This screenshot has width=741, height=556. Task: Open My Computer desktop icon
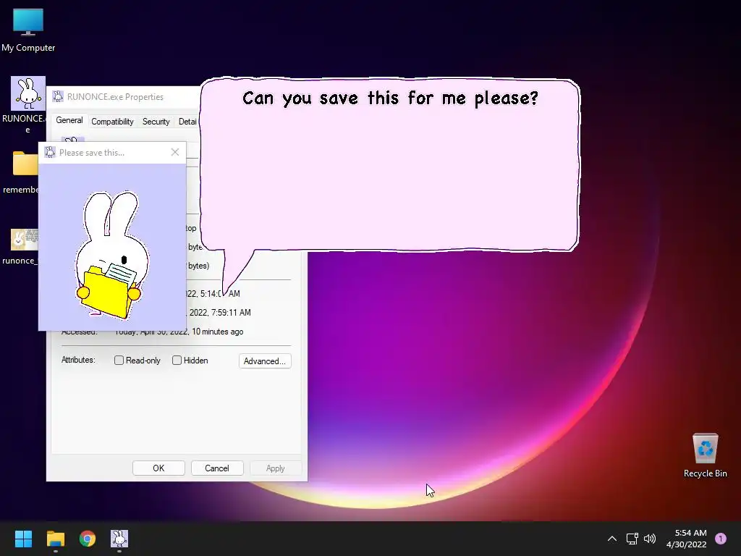coord(28,30)
